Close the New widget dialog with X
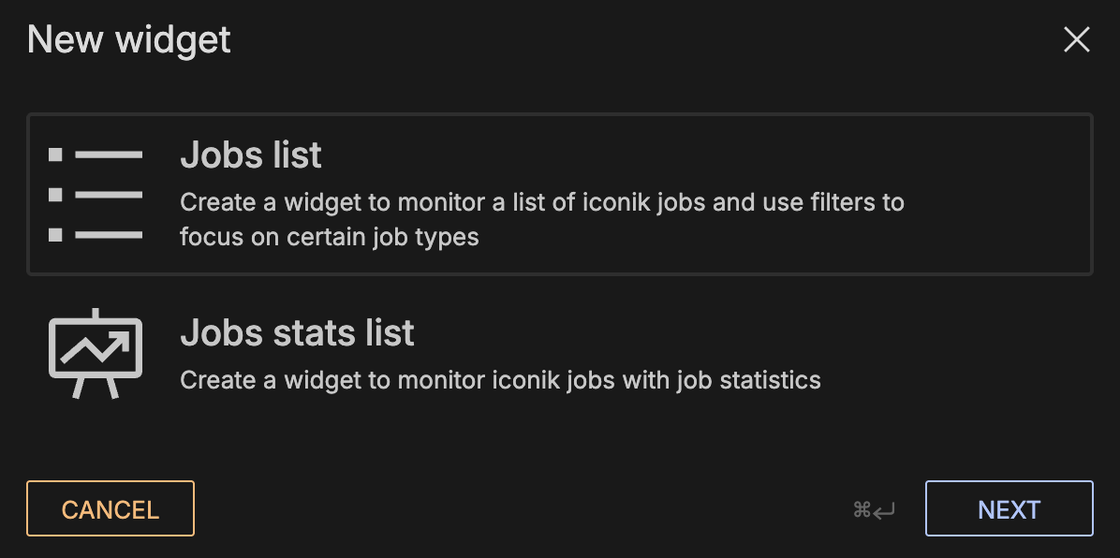Screen dimensions: 1120x558 pos(1077,39)
